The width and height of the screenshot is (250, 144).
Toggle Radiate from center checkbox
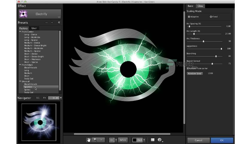pyautogui.click(x=188, y=68)
